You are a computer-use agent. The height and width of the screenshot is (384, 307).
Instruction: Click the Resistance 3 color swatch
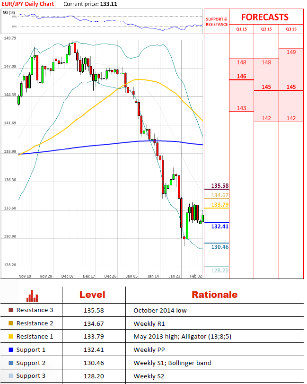11,310
